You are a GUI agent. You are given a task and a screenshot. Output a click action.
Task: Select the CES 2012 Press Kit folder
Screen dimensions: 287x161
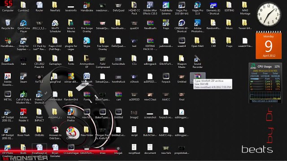tap(39, 62)
